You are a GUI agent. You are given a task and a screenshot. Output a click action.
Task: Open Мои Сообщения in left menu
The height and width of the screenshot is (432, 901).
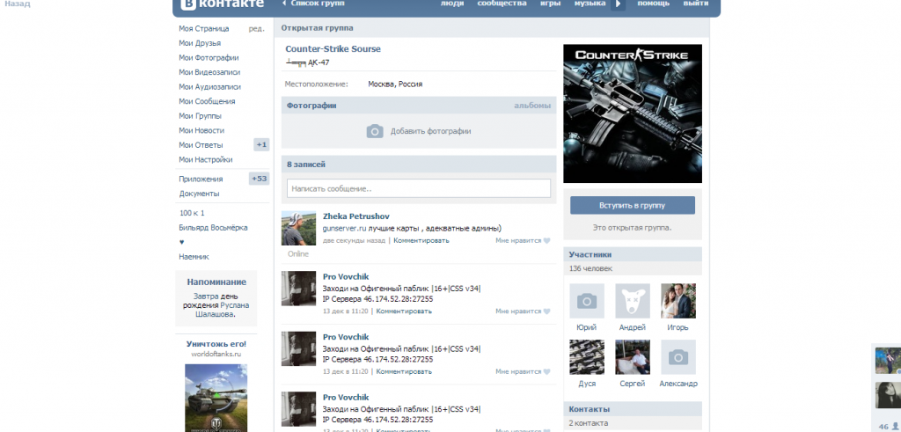coord(207,101)
